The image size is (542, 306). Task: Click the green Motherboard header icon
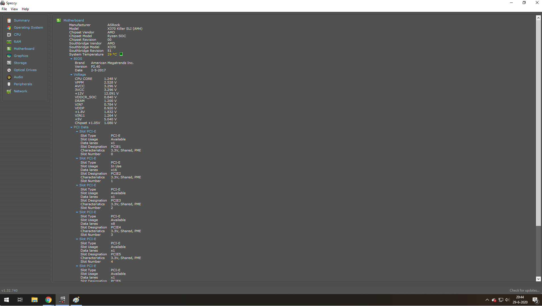[x=59, y=20]
